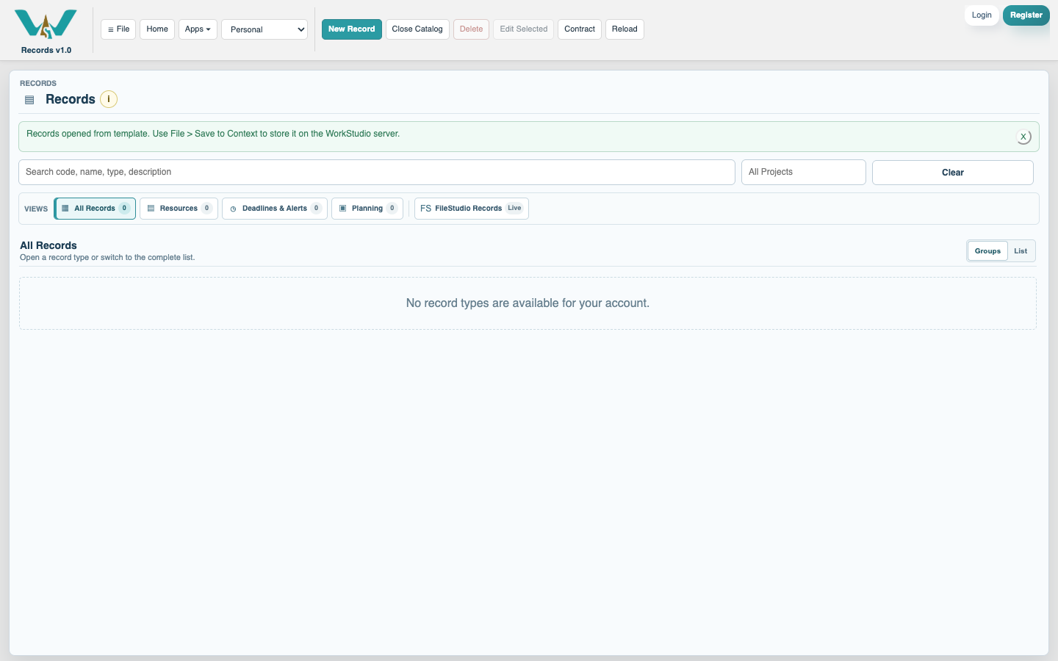Viewport: 1058px width, 661px height.
Task: Go to Home
Action: [157, 29]
